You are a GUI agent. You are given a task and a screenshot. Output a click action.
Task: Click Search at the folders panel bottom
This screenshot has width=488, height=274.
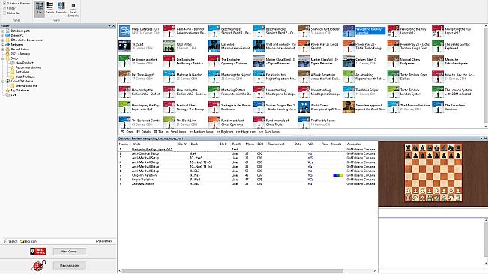point(10,241)
